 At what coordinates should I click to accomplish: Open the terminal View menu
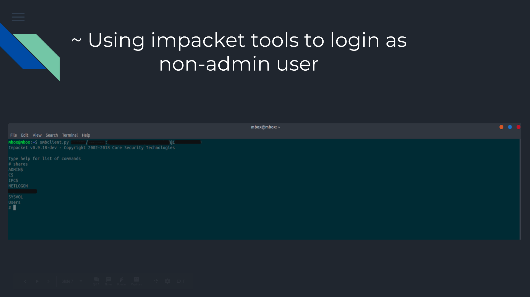click(x=37, y=135)
